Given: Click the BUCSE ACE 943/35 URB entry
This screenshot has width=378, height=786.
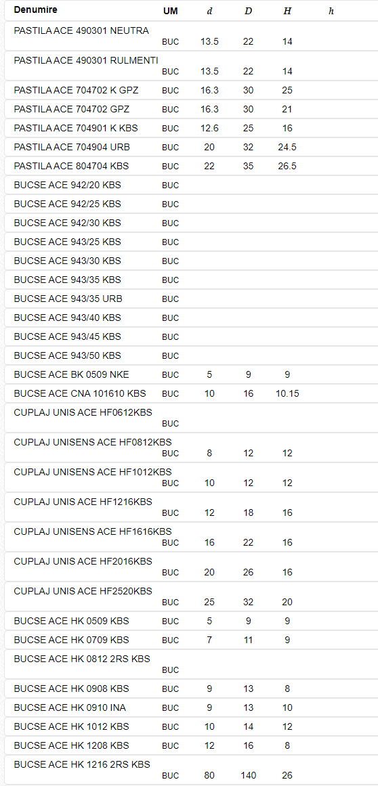Looking at the screenshot, I should coord(192,299).
